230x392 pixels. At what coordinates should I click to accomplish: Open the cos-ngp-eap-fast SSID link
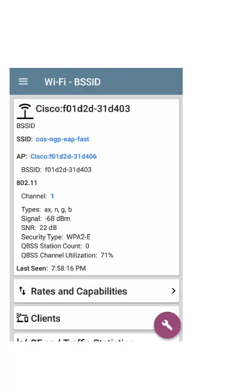[63, 139]
